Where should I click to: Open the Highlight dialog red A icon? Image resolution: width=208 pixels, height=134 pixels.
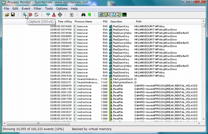click(x=54, y=15)
